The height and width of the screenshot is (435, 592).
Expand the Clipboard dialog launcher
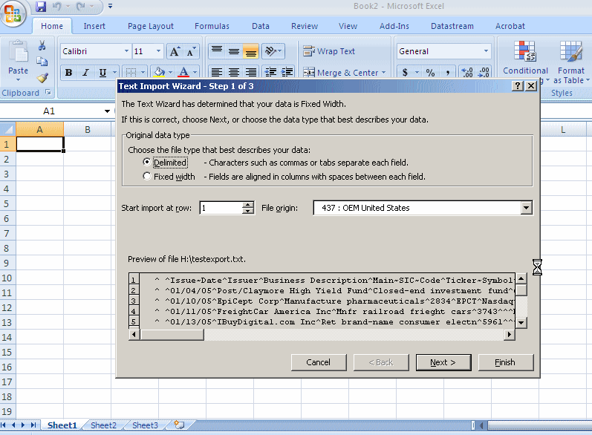pos(48,92)
